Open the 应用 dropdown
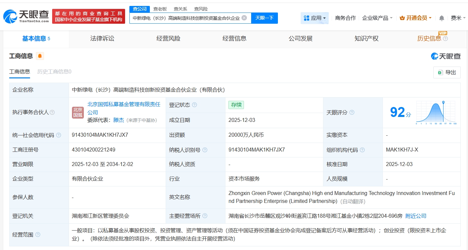Viewport: 468px width, 250px height. [x=315, y=18]
